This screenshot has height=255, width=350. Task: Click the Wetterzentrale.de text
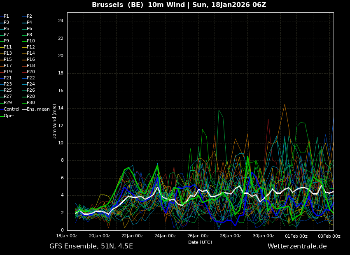point(297,246)
